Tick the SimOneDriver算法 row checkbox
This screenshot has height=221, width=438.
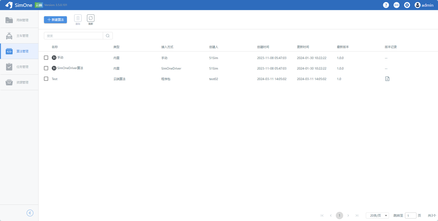coord(46,68)
